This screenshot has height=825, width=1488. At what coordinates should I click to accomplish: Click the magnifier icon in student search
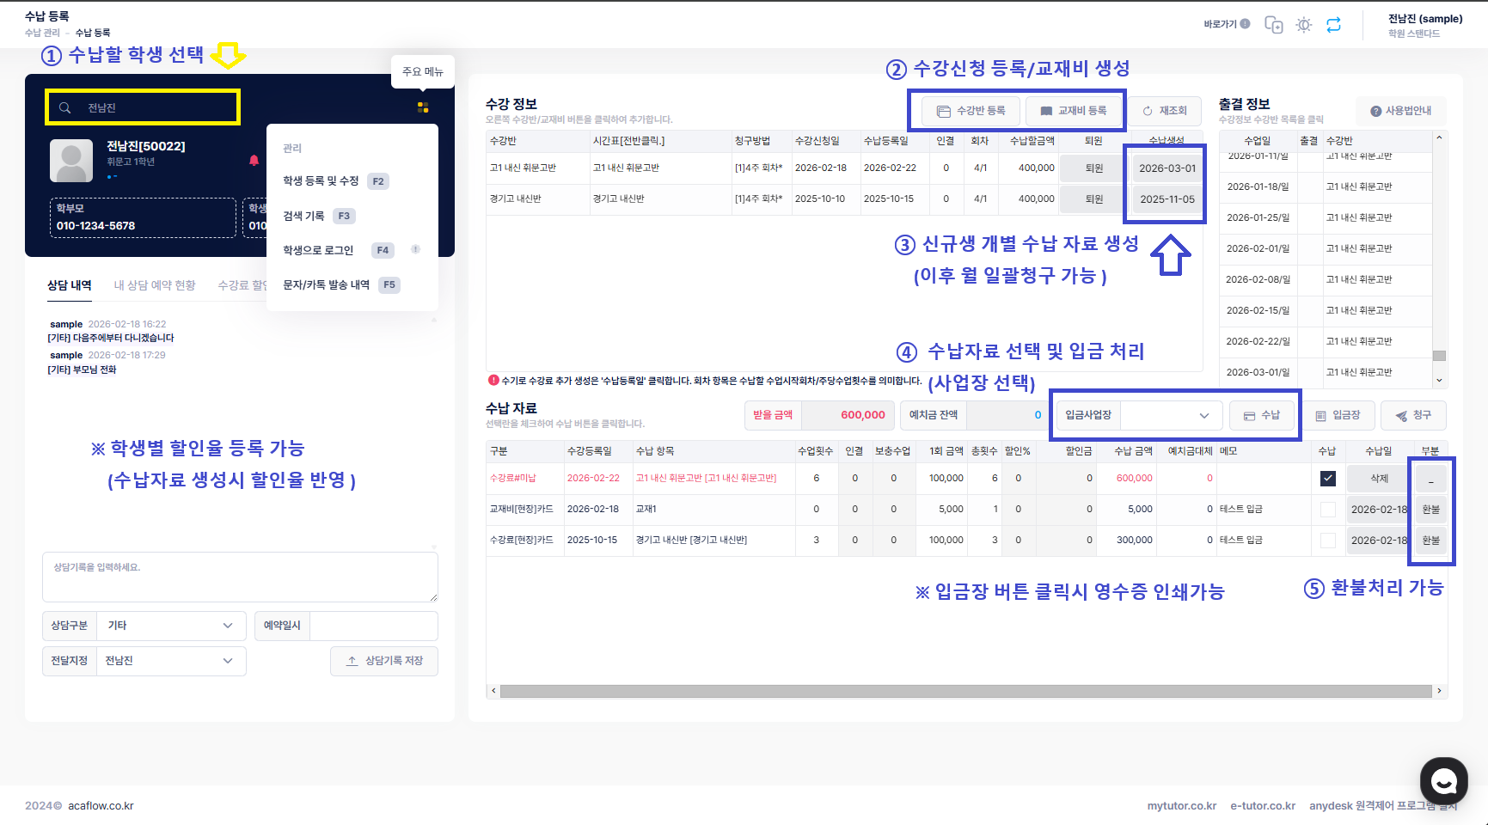64,108
